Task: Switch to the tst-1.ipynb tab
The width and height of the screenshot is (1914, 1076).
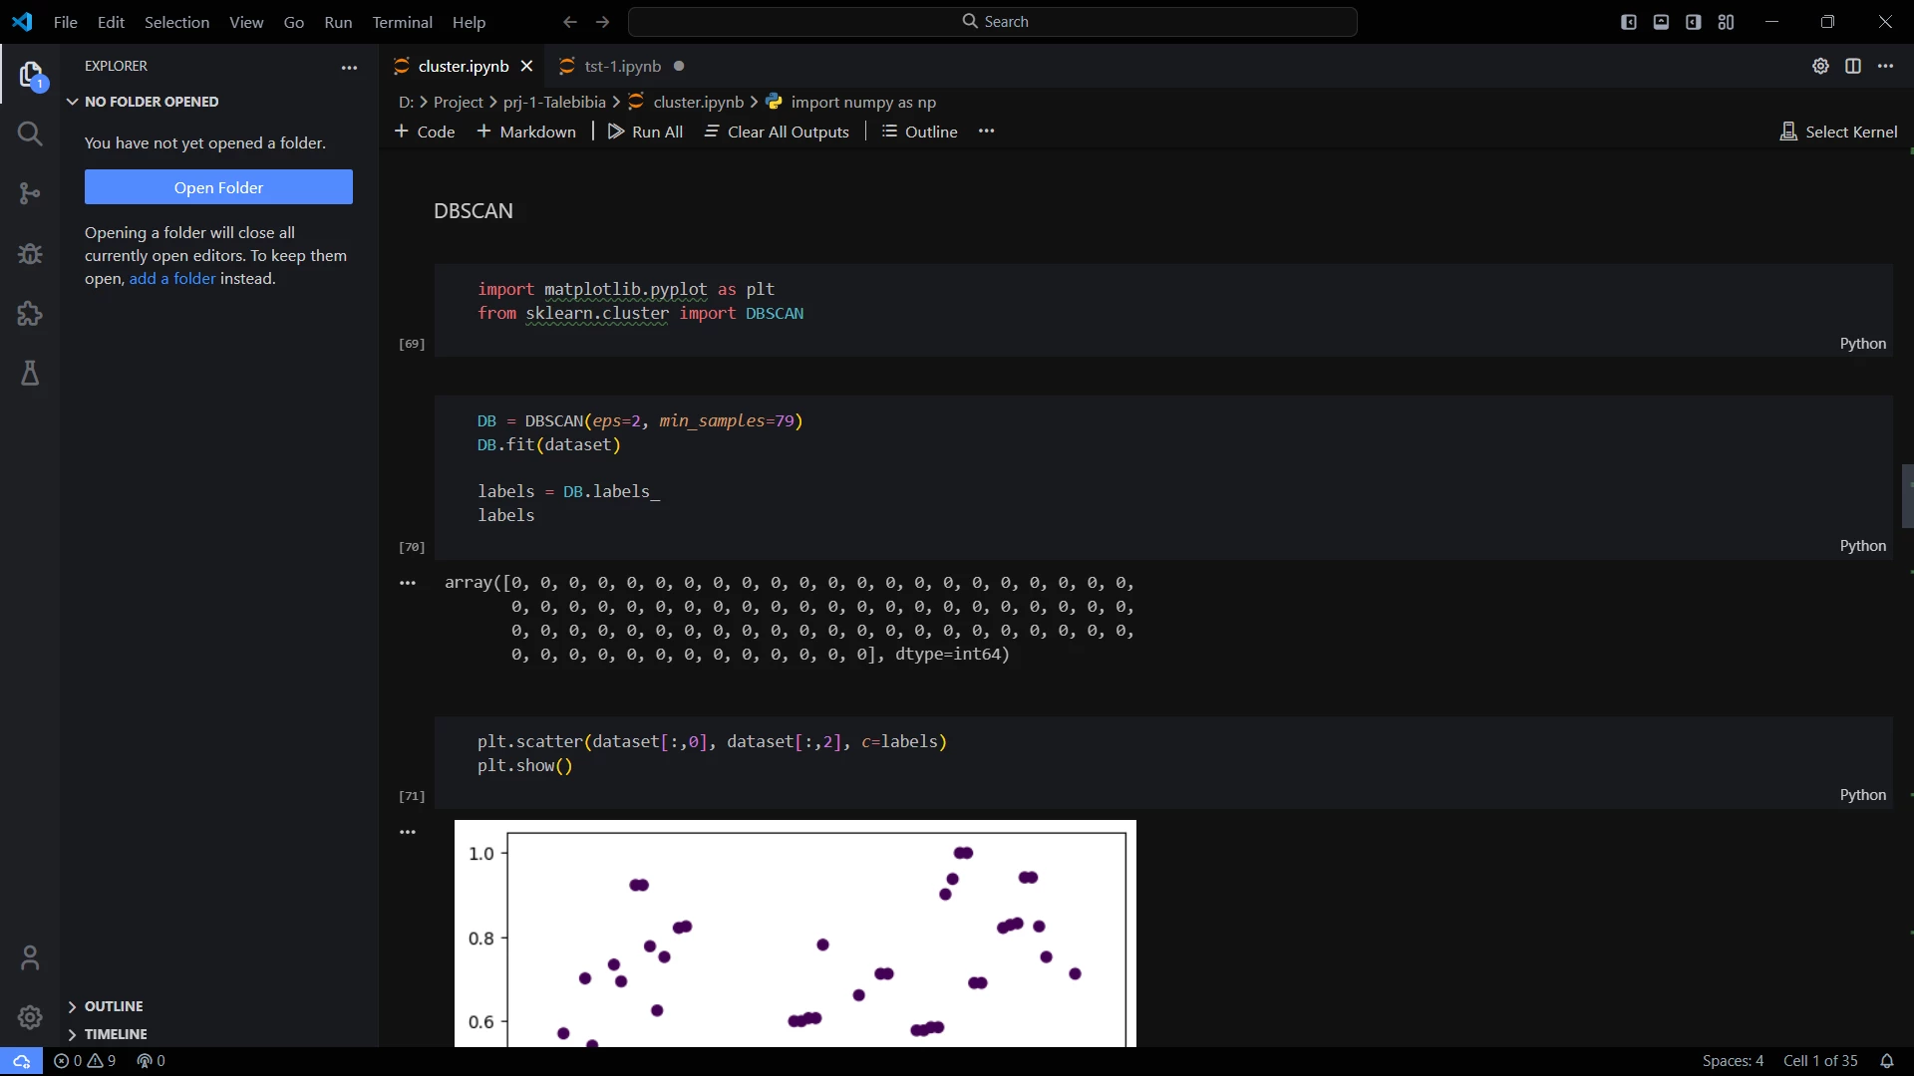Action: 622,66
